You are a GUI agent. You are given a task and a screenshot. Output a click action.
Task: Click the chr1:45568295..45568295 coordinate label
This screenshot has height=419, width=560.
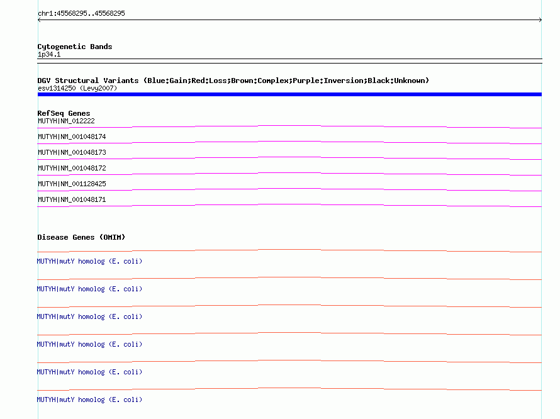click(81, 14)
